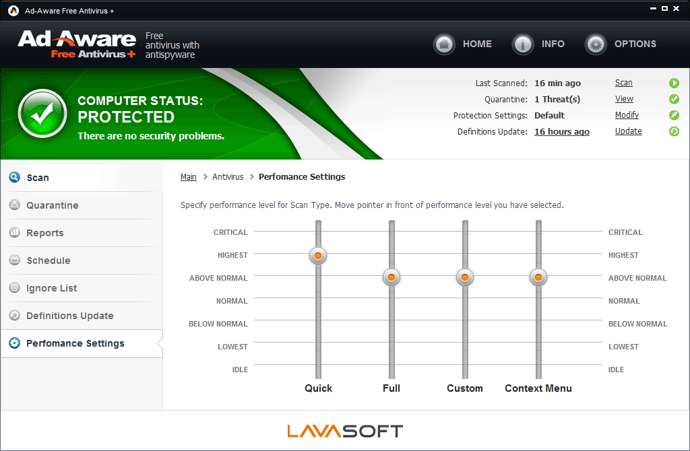Open OPTIONS in the top navigation
Screen dimensions: 690x451
(x=635, y=44)
